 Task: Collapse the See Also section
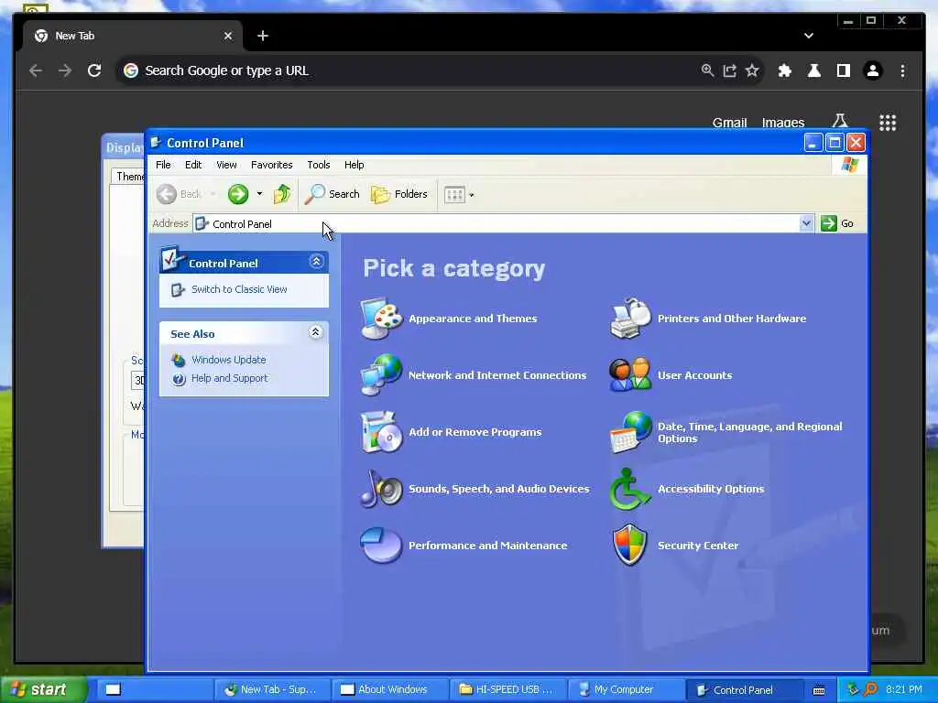[315, 331]
